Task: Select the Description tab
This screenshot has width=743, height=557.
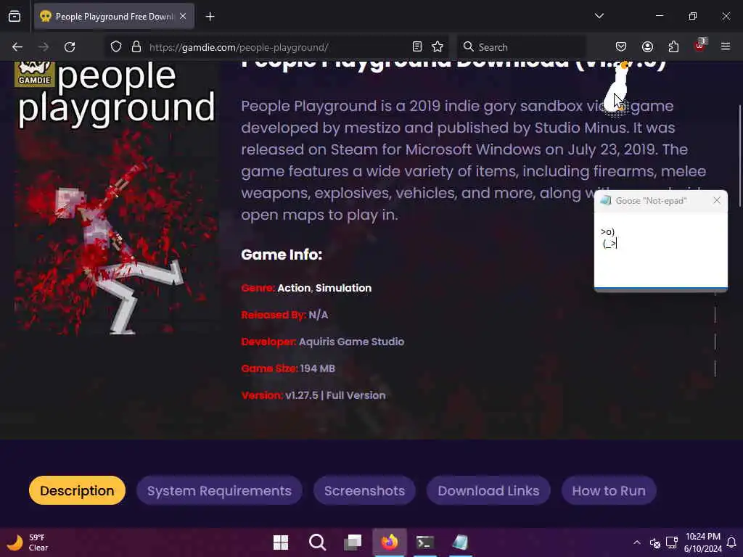Action: 77,491
